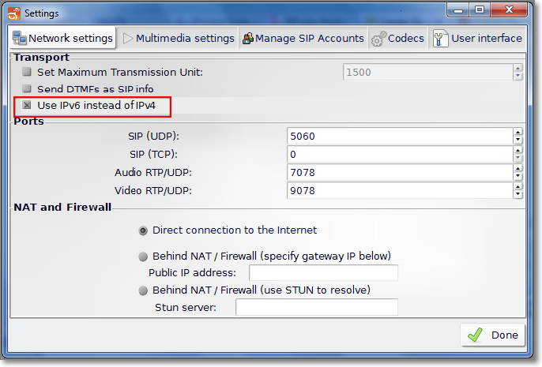
Task: Click the Audio RTP/UDP field showing 7078
Action: [400, 172]
